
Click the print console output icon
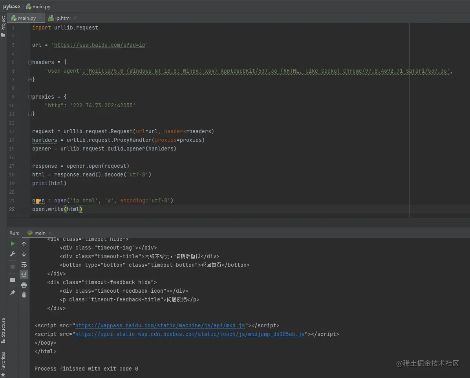point(24,285)
